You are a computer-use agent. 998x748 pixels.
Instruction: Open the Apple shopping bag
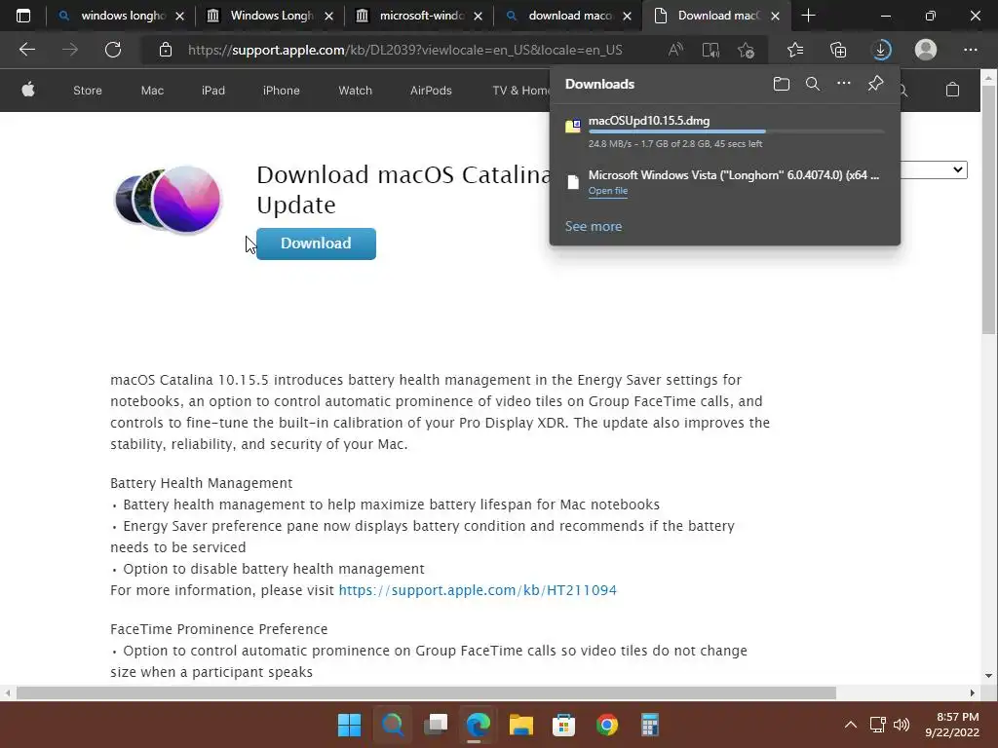[x=952, y=90]
